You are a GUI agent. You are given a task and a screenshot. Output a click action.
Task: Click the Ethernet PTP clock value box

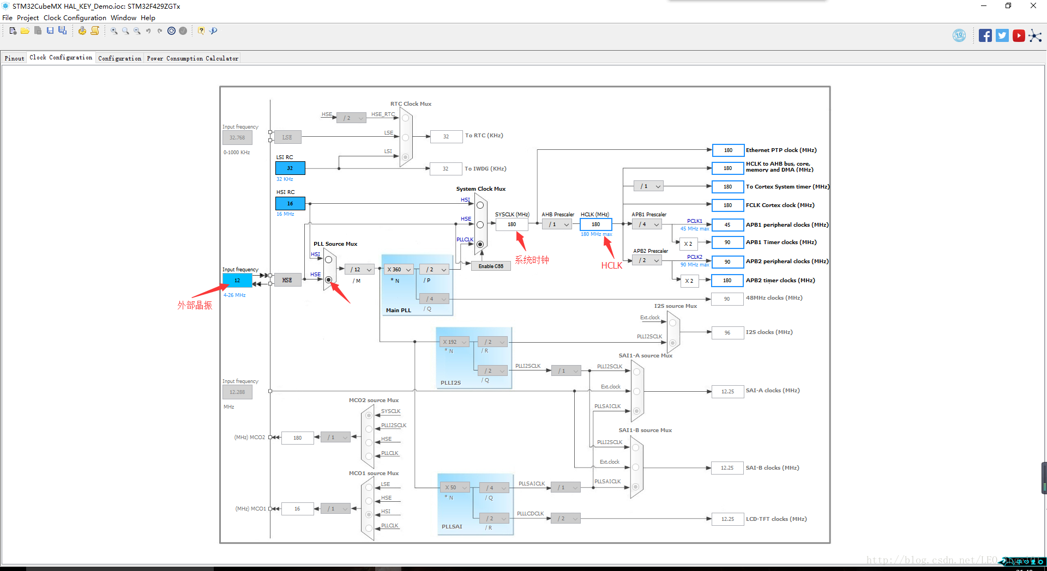click(x=728, y=150)
